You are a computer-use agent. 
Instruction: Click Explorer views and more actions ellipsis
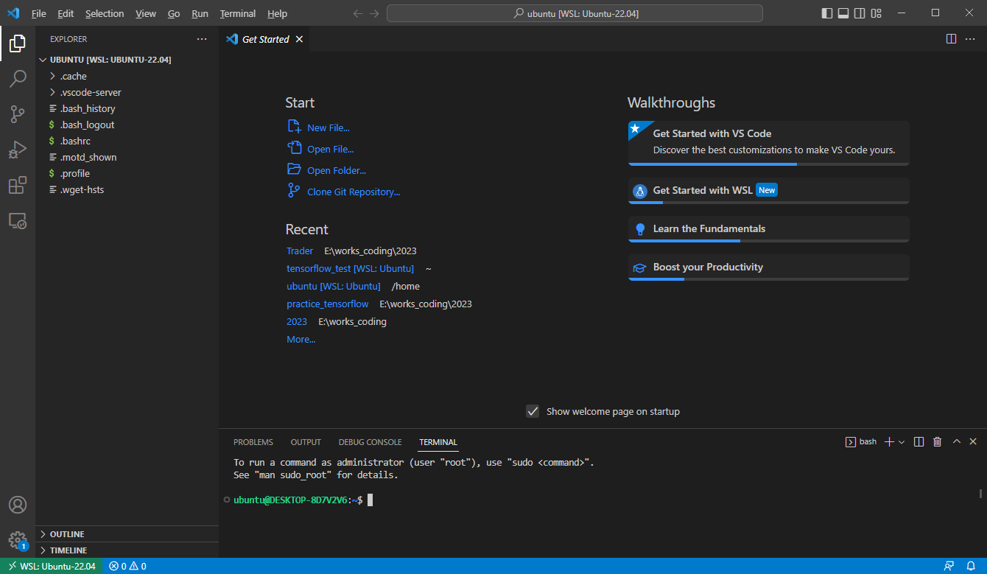tap(202, 39)
